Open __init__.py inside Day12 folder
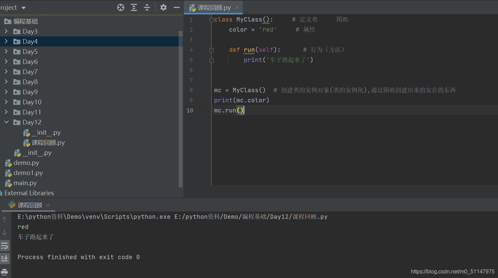Viewport: 498px width, 278px height. click(46, 133)
